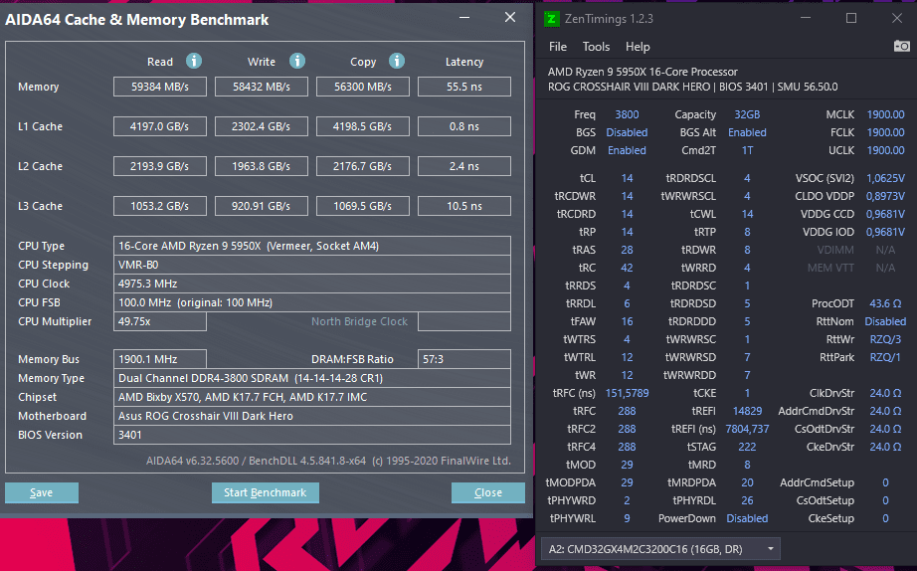Viewport: 917px width, 571px height.
Task: Open the File menu in ZenTimings
Action: (557, 47)
